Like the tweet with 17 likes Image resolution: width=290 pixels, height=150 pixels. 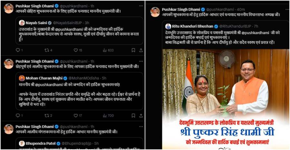(76, 116)
